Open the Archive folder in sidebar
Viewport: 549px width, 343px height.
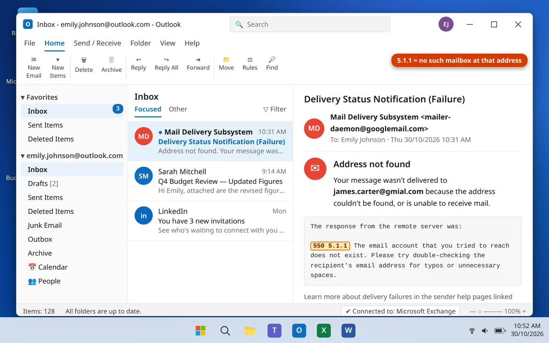coord(72,253)
